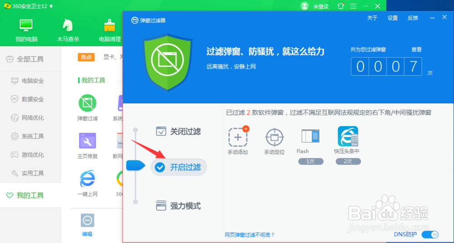Open 反馈 in popup filter window
The width and height of the screenshot is (454, 243).
click(x=413, y=18)
